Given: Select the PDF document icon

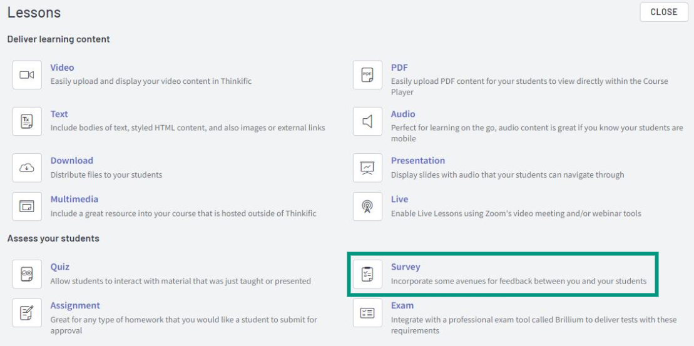Looking at the screenshot, I should coord(367,75).
